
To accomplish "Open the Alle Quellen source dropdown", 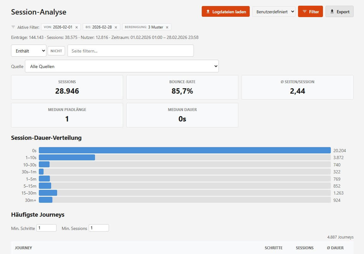I will [x=122, y=66].
